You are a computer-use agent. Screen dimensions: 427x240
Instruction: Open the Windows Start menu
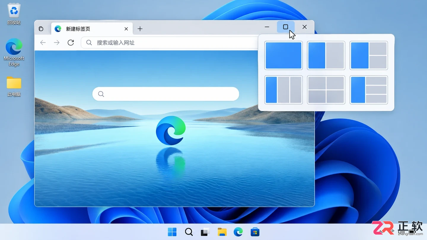coord(172,232)
